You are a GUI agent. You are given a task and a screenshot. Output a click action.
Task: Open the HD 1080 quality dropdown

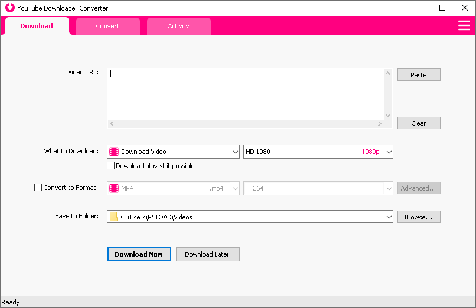click(318, 152)
